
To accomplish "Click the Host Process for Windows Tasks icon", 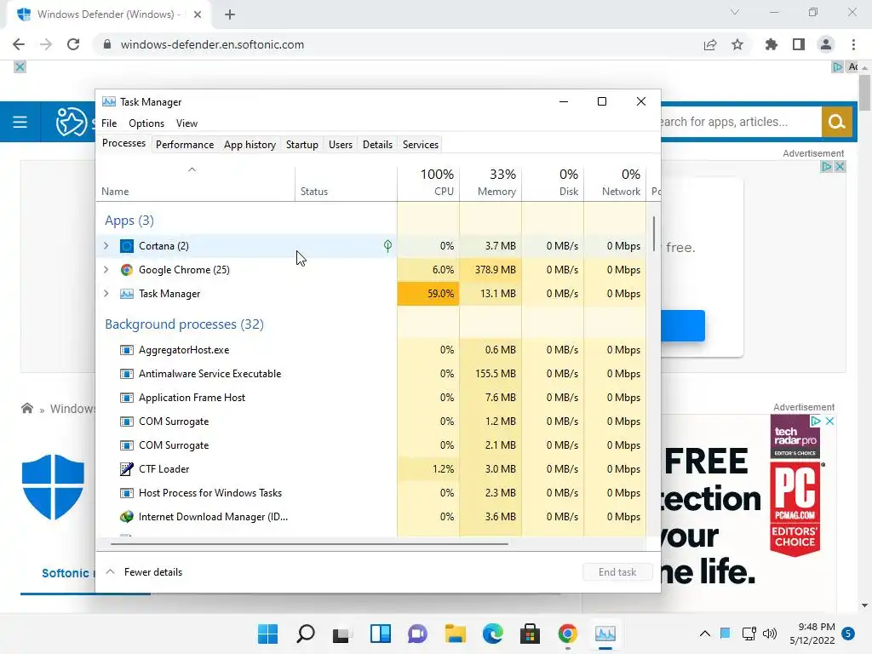I will click(x=127, y=493).
